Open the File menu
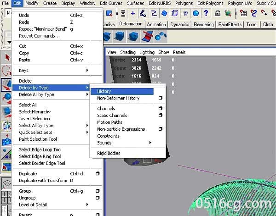 [x=5, y=3]
